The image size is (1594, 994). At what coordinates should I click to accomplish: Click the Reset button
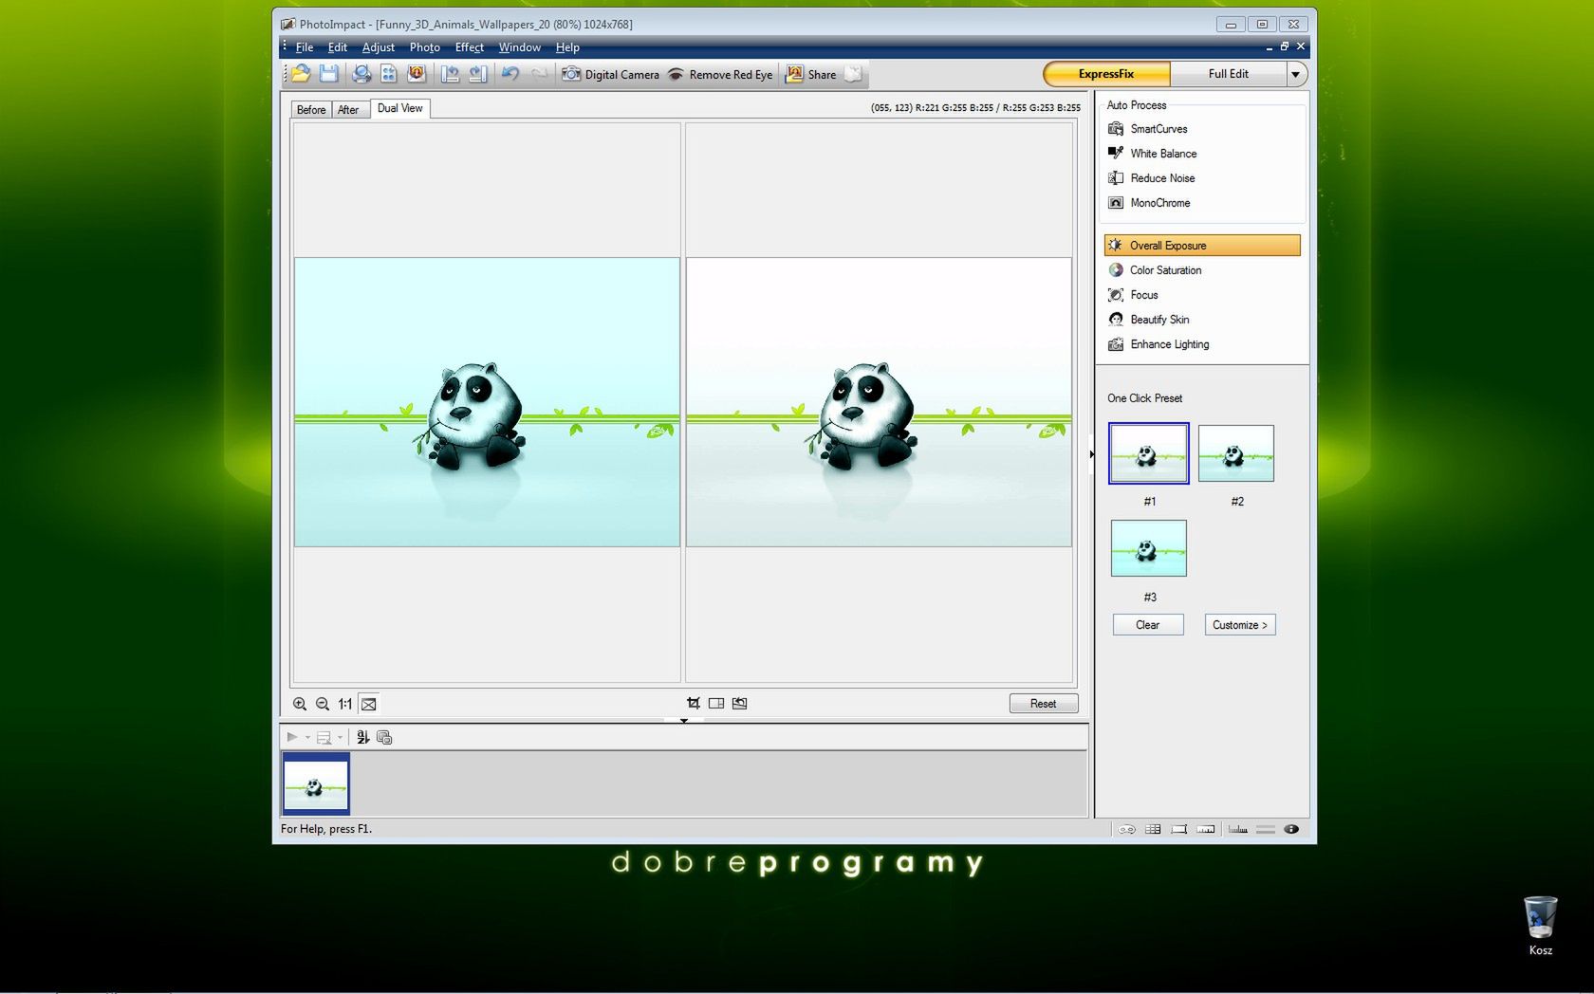[x=1044, y=704]
